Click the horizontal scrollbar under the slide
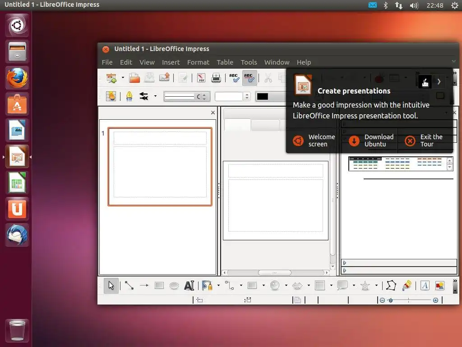Image resolution: width=462 pixels, height=347 pixels. point(276,272)
